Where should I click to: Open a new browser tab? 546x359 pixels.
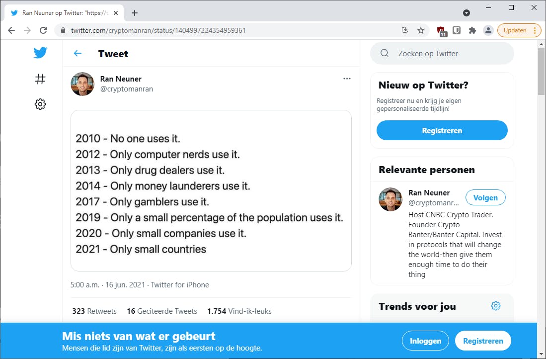(x=135, y=13)
